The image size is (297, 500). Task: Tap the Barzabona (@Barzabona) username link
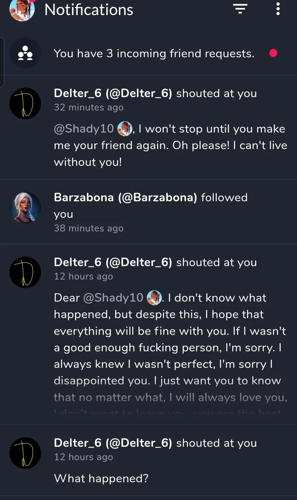coord(125,197)
